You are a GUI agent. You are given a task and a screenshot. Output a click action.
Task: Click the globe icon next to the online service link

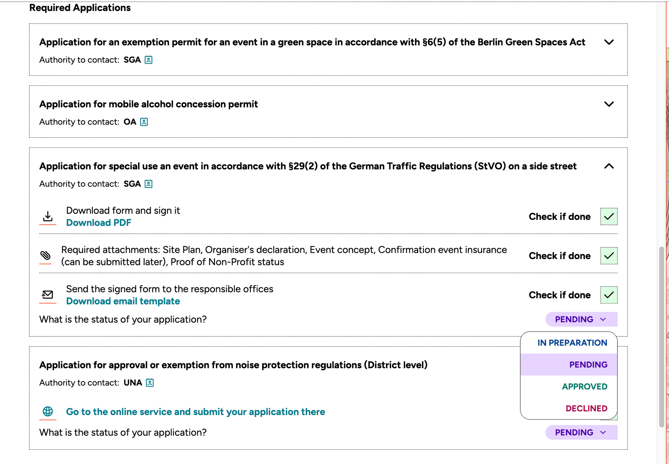[47, 411]
